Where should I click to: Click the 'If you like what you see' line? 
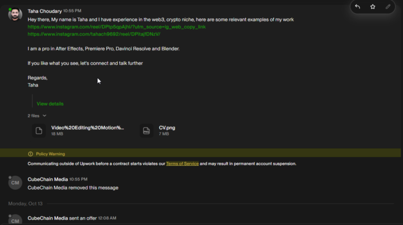85,63
